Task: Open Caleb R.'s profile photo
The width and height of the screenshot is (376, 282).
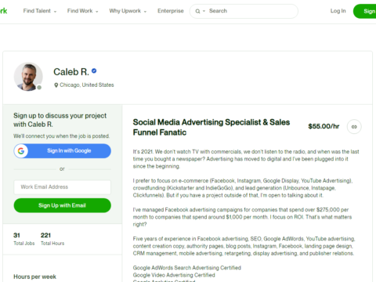Action: 28,77
